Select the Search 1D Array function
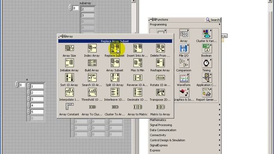The image size is (274, 154). point(92,78)
